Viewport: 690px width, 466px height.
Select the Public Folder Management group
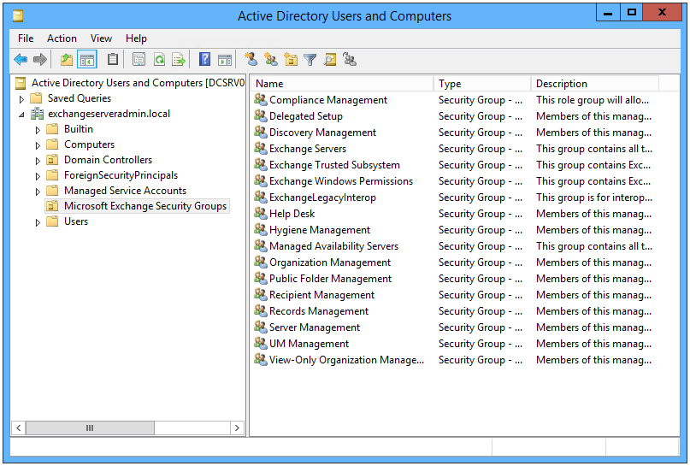[330, 279]
